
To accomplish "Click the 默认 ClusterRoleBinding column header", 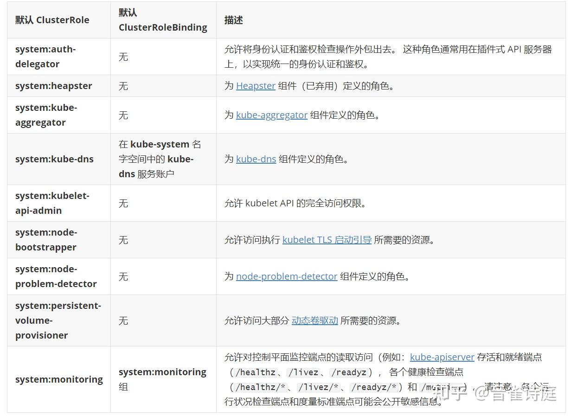I will click(162, 19).
